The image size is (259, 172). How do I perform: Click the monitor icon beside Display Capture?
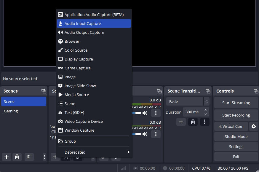pos(60,59)
